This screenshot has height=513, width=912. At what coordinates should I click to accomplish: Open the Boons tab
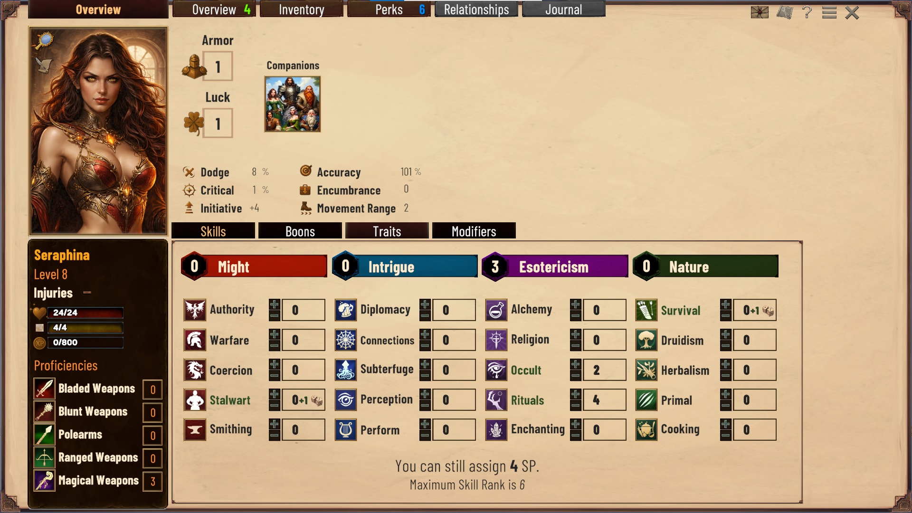(300, 231)
